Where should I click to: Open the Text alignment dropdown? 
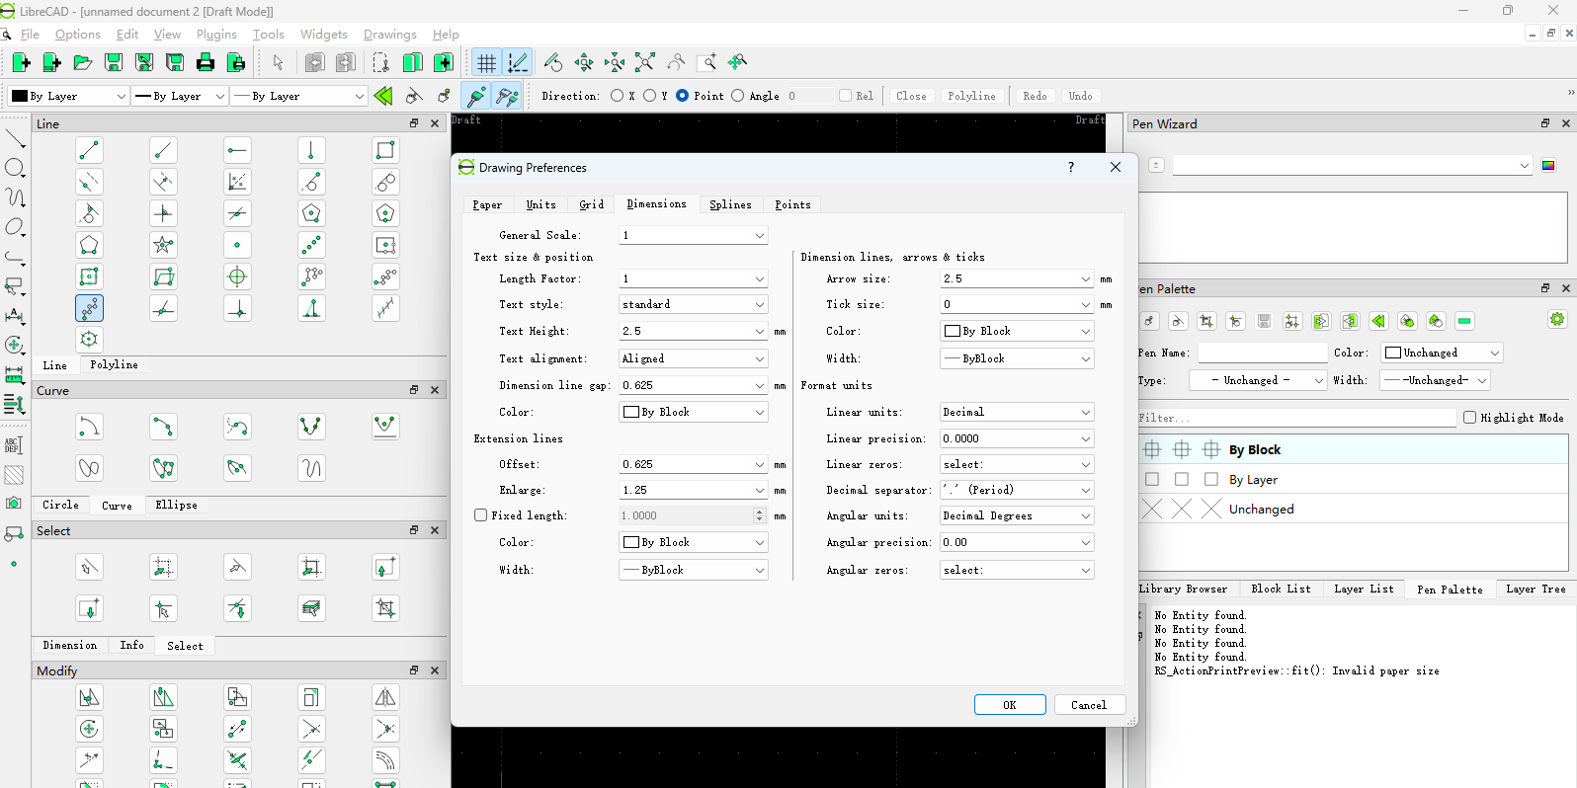(x=693, y=358)
